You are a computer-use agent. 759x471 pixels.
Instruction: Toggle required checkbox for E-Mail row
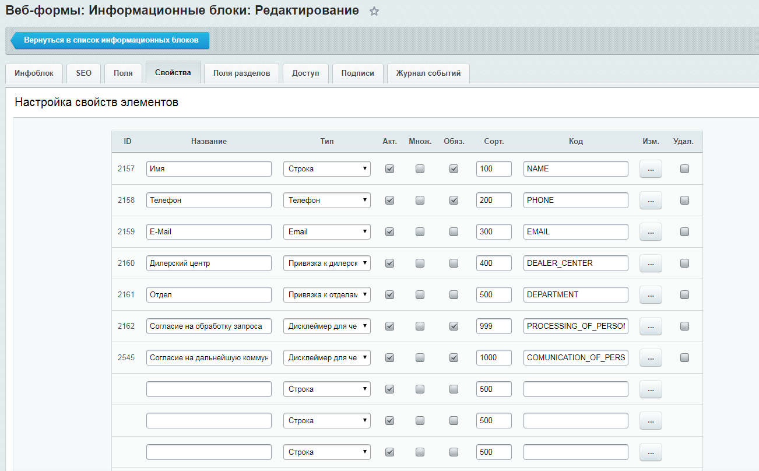point(454,231)
